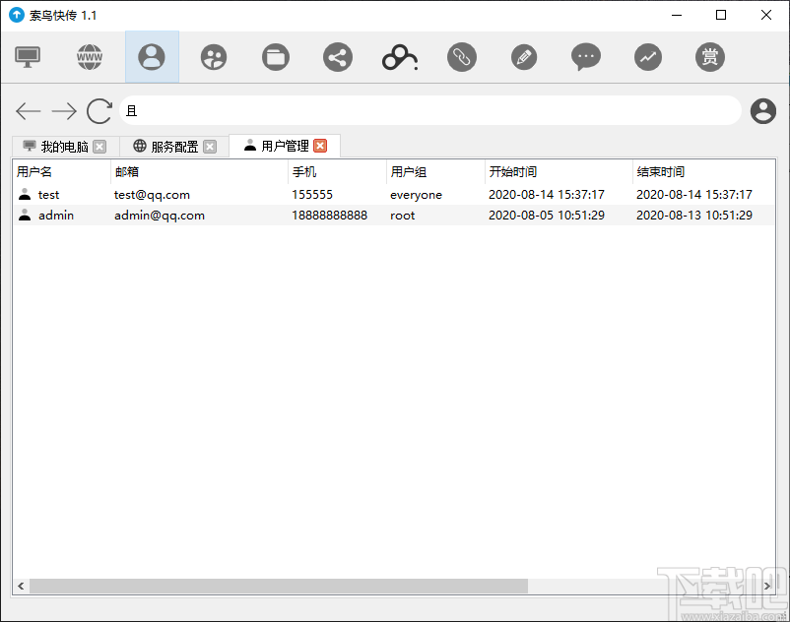Click phone number 18888888888
The height and width of the screenshot is (622, 790).
pos(330,216)
